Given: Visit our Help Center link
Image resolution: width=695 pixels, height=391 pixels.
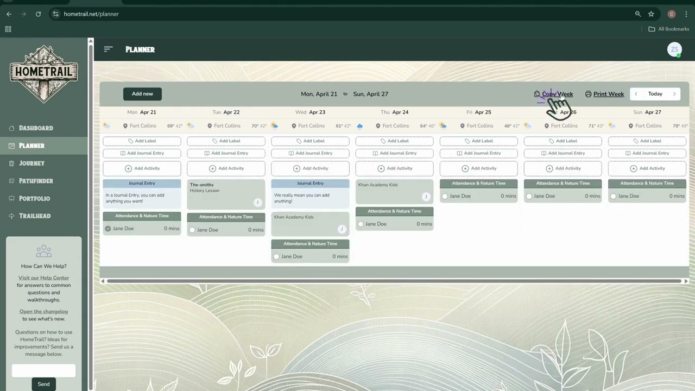Looking at the screenshot, I should (43, 278).
